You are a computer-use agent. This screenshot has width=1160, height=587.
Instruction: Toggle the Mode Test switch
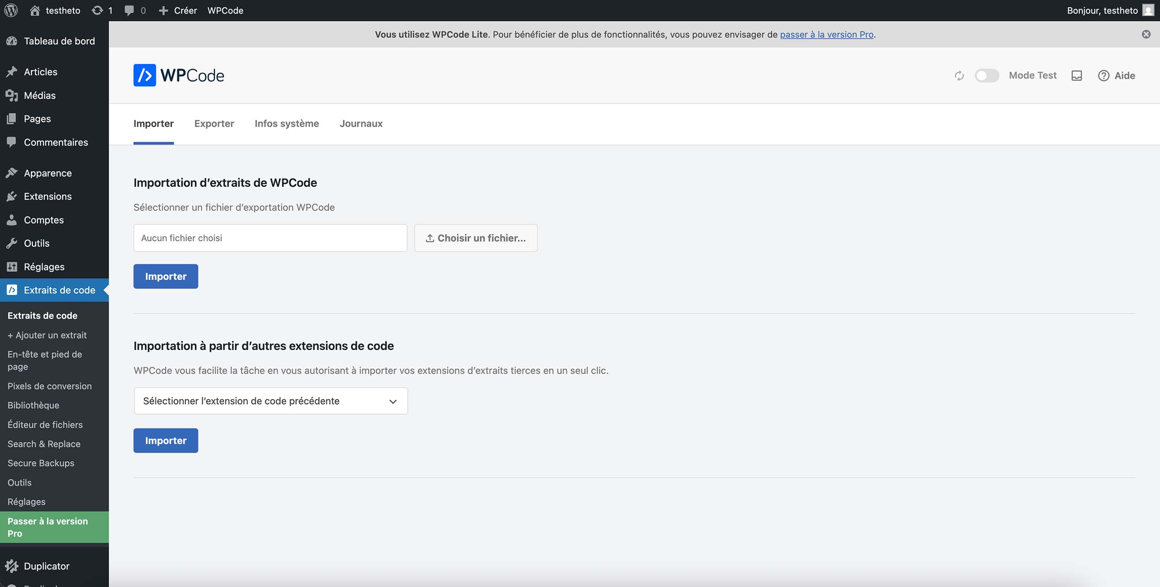(987, 76)
